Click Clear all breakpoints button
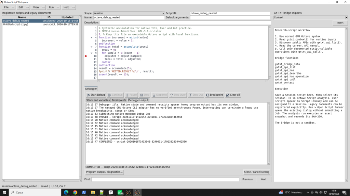The width and height of the screenshot is (350, 196). click(x=233, y=95)
